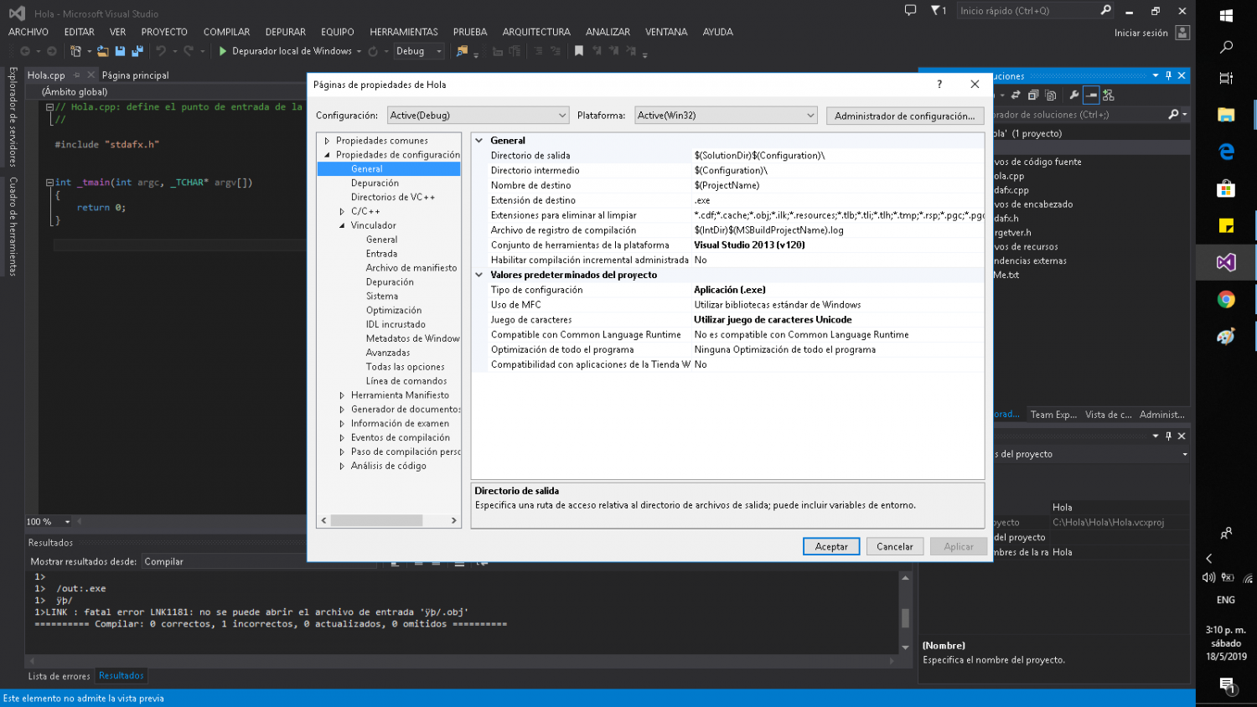
Task: Click the Windows Start button
Action: (x=1226, y=16)
